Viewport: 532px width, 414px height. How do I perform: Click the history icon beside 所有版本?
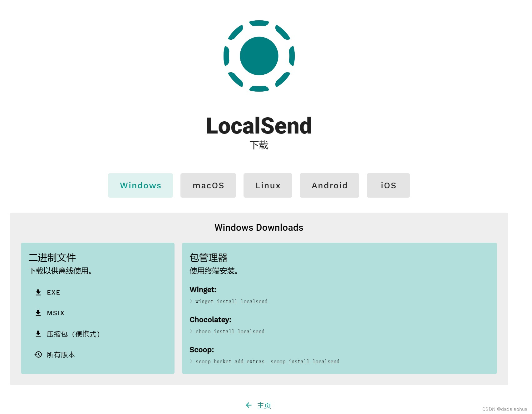coord(38,355)
